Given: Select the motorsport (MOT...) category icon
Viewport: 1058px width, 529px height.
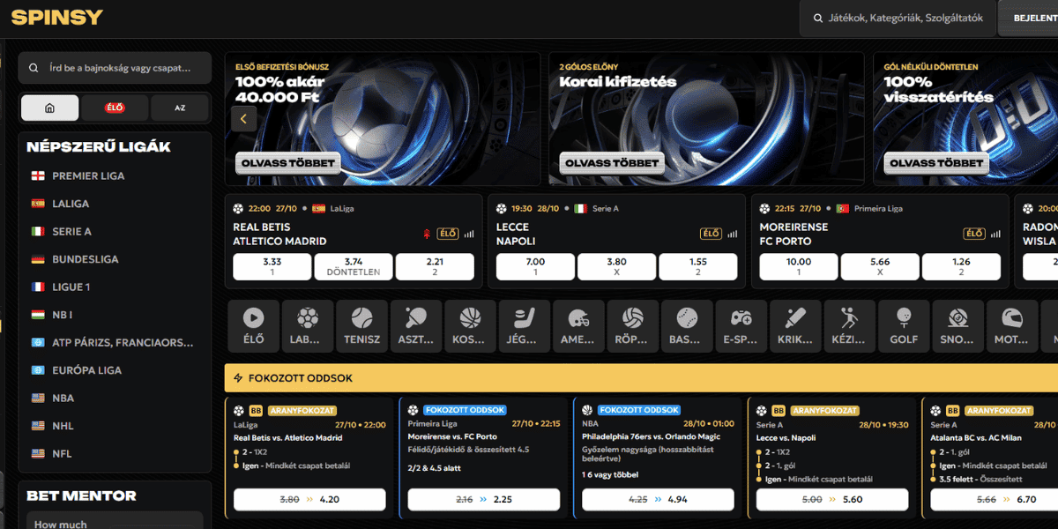Looking at the screenshot, I should point(1012,326).
